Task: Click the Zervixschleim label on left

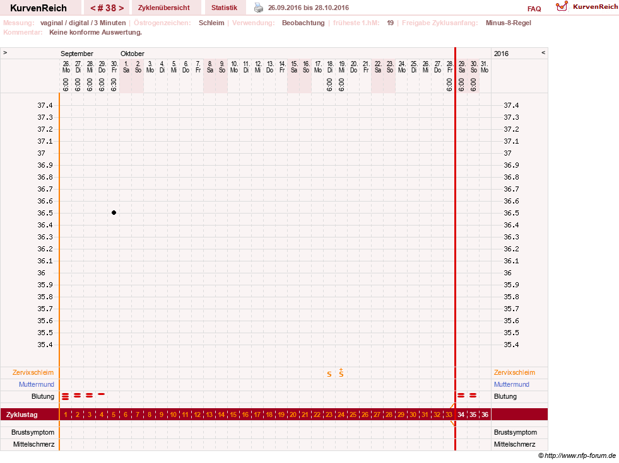Action: [33, 372]
